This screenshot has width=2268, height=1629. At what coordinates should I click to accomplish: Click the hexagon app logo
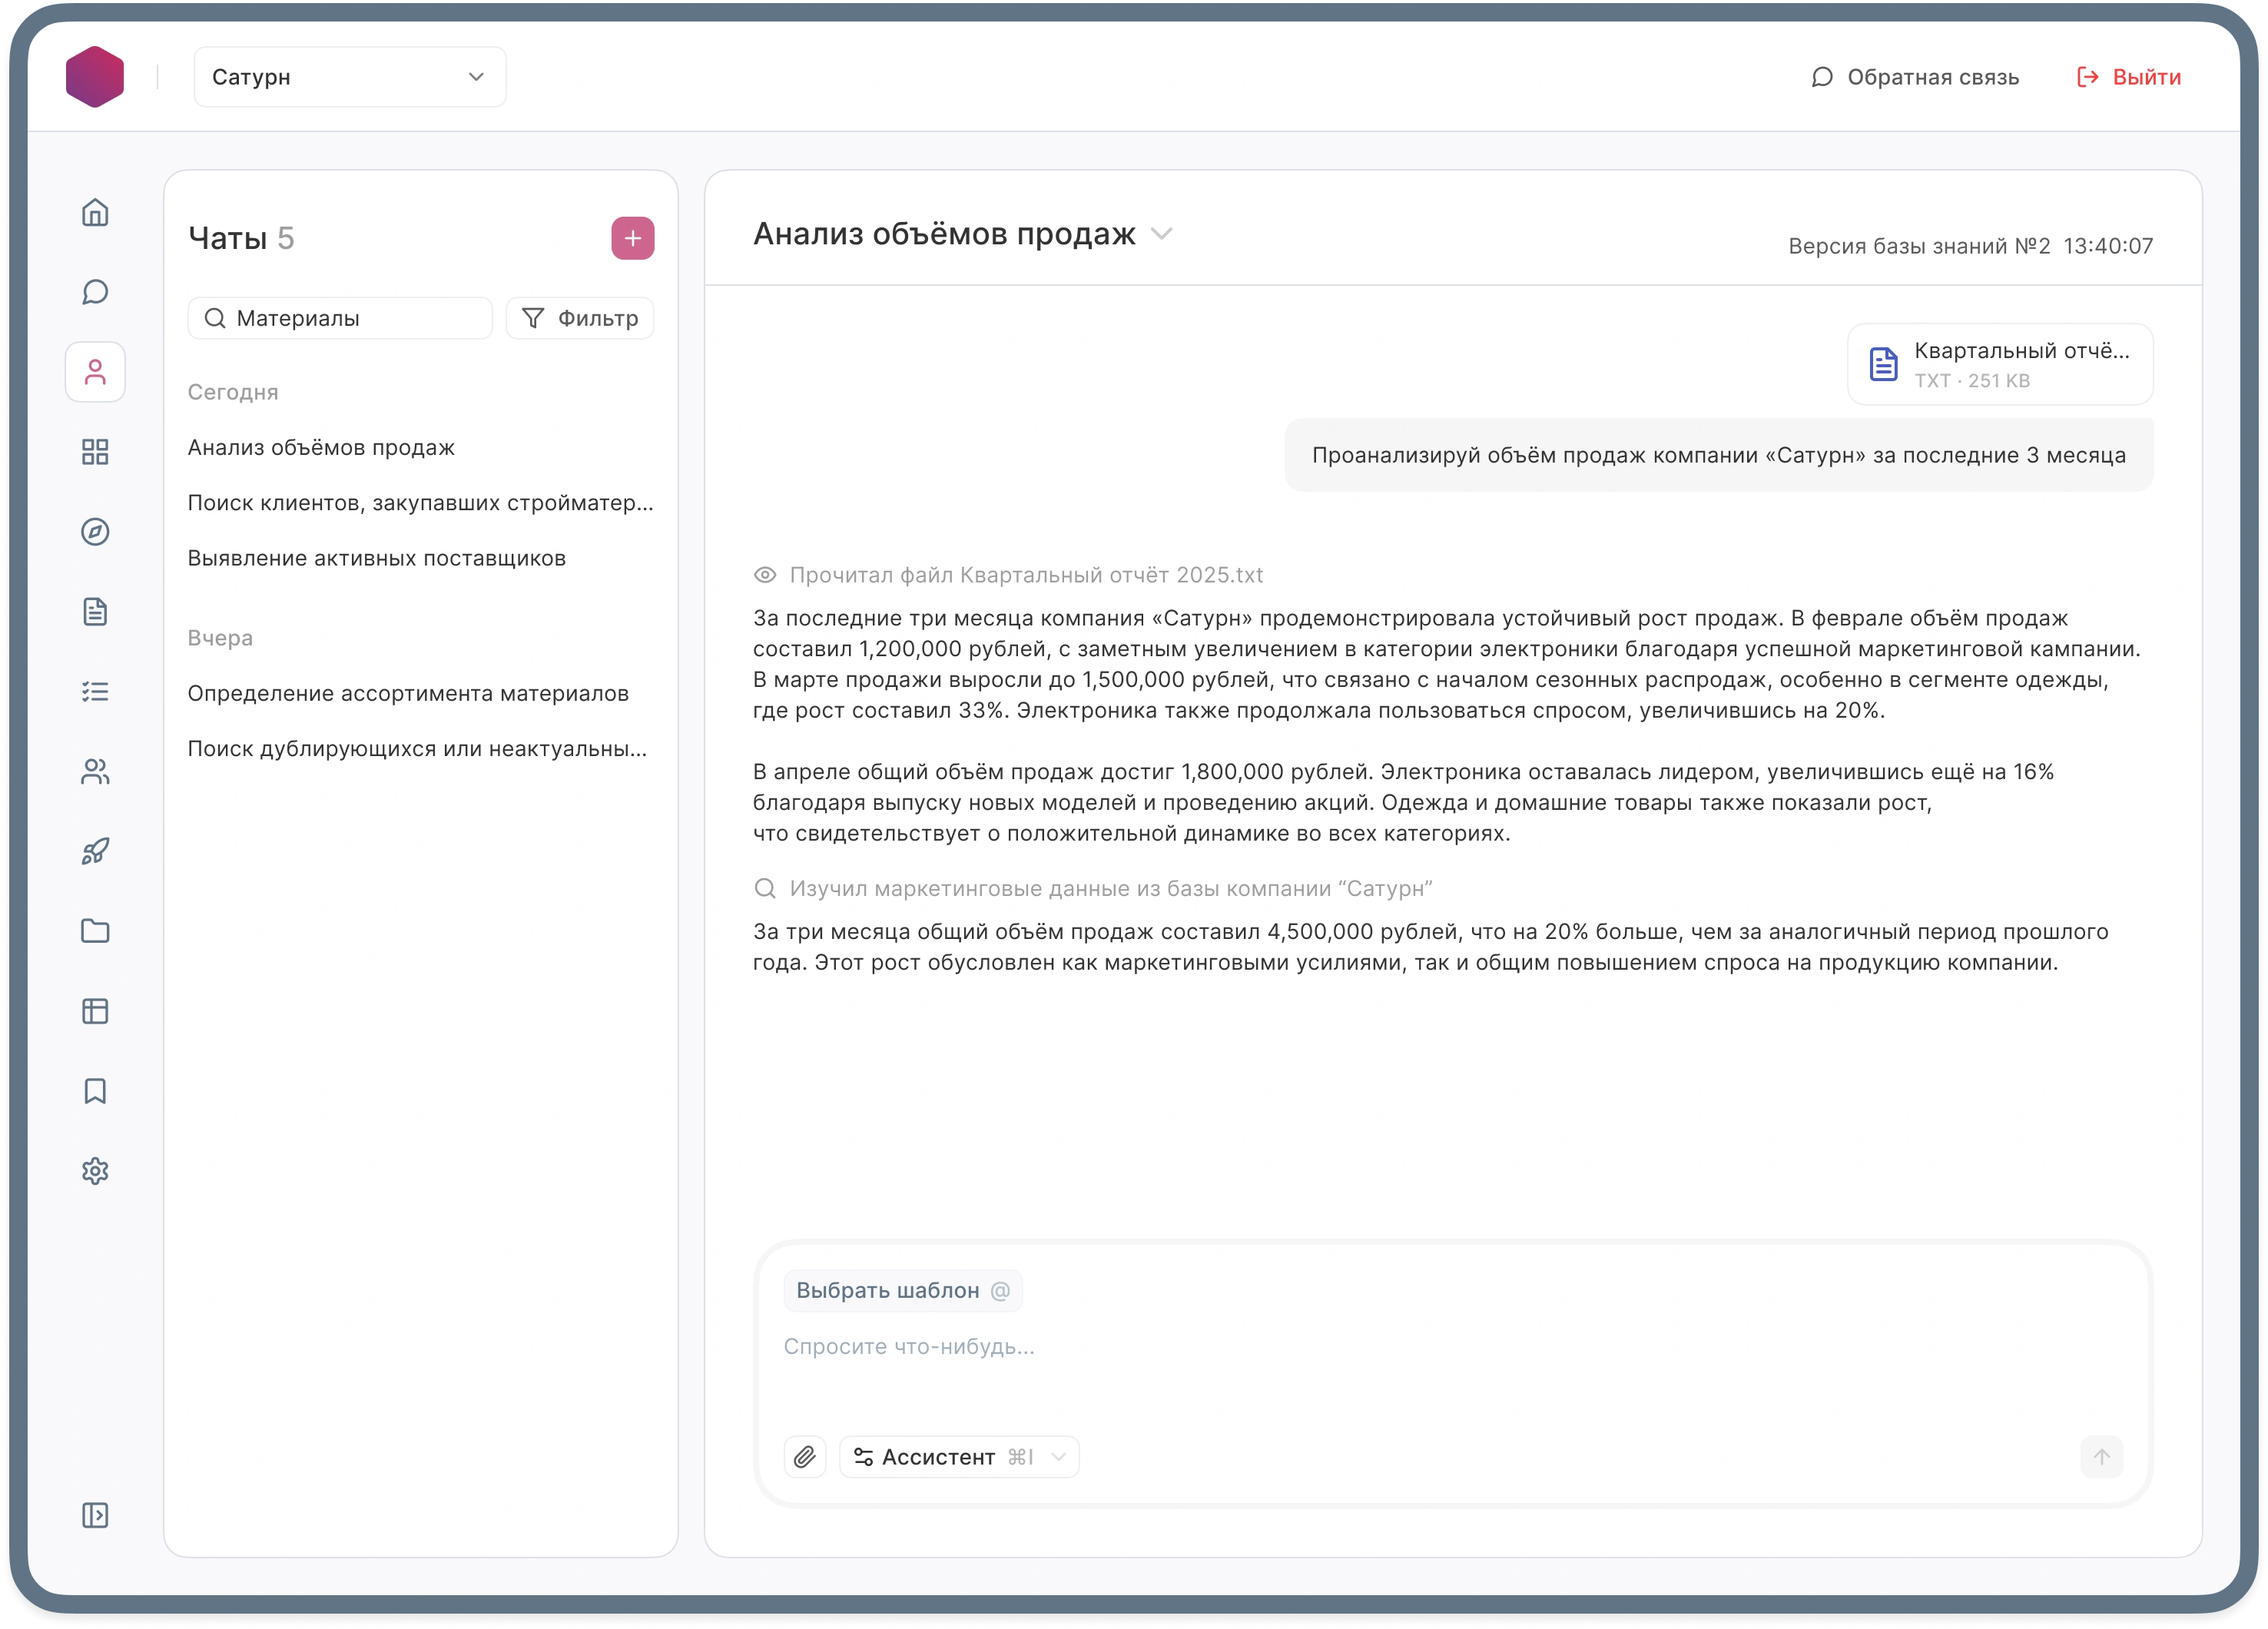click(95, 77)
